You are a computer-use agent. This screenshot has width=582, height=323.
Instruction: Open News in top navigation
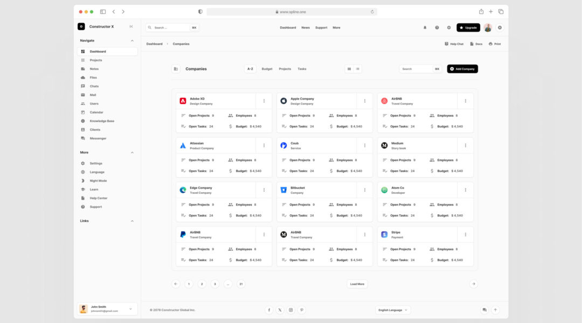pos(306,27)
